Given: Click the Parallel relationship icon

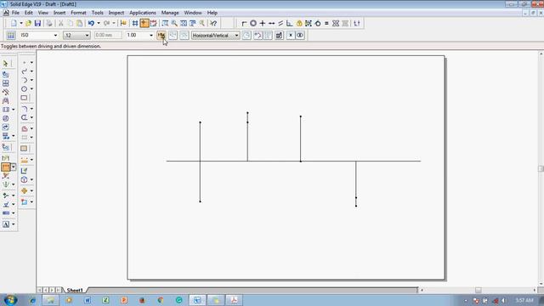Looking at the screenshot, I should coord(280,23).
